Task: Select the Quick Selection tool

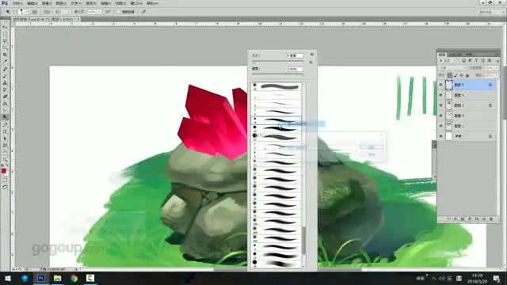Action: 5,47
